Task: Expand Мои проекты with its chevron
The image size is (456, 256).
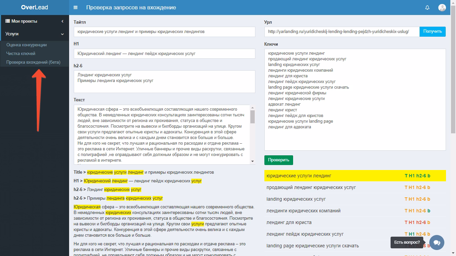Action: [x=62, y=21]
